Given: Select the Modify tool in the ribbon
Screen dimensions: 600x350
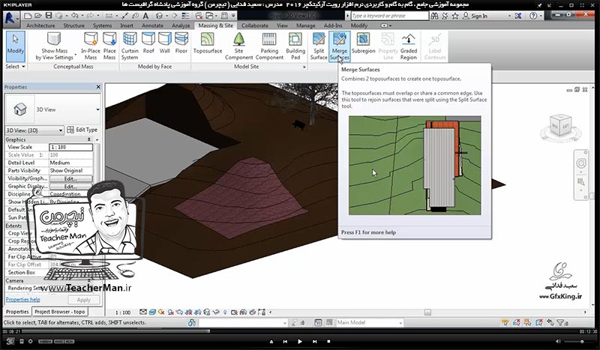Looking at the screenshot, I should [x=15, y=46].
